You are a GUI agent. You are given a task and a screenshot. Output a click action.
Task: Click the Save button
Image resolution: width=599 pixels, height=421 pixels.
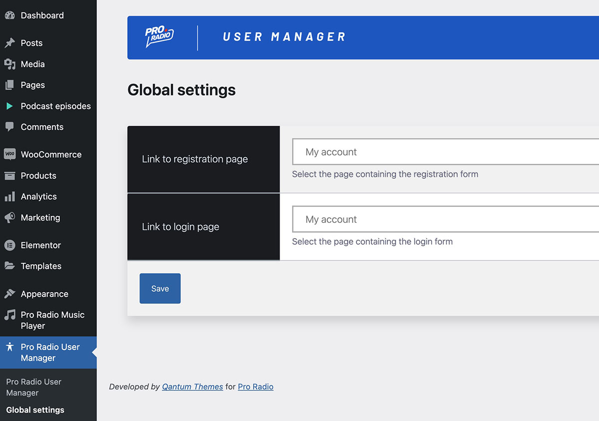[x=160, y=289]
